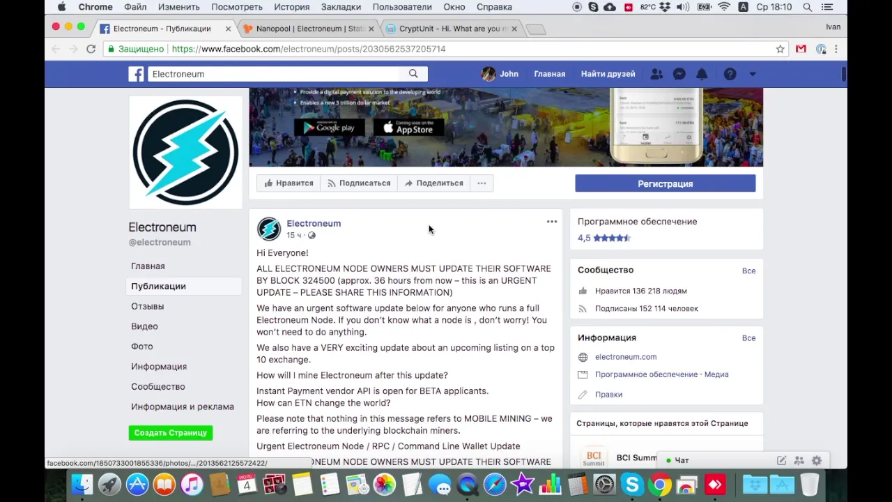Click the Google Play badge on cover
Screen dimensions: 892x502
coord(329,128)
